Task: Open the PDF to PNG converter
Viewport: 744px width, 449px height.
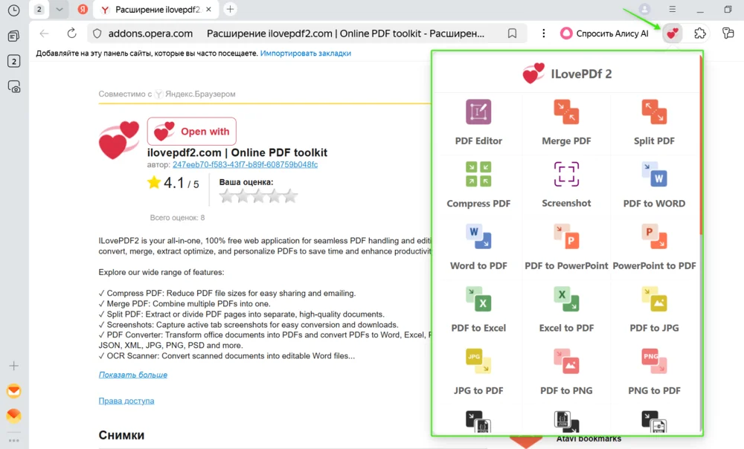Action: click(566, 372)
